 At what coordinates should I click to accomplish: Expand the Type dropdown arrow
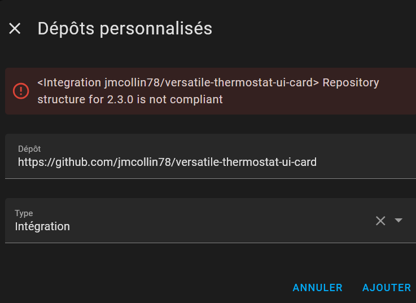coord(399,220)
